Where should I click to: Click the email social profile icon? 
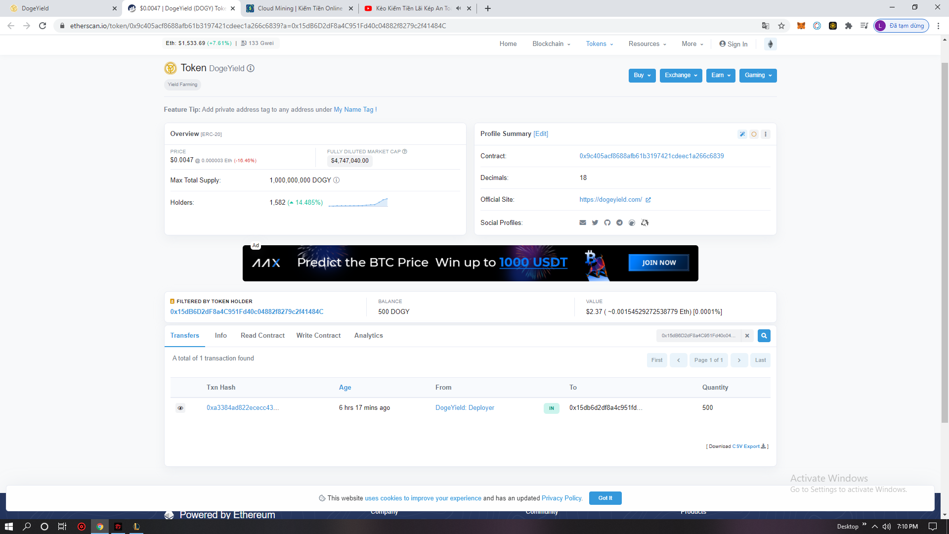pos(583,223)
